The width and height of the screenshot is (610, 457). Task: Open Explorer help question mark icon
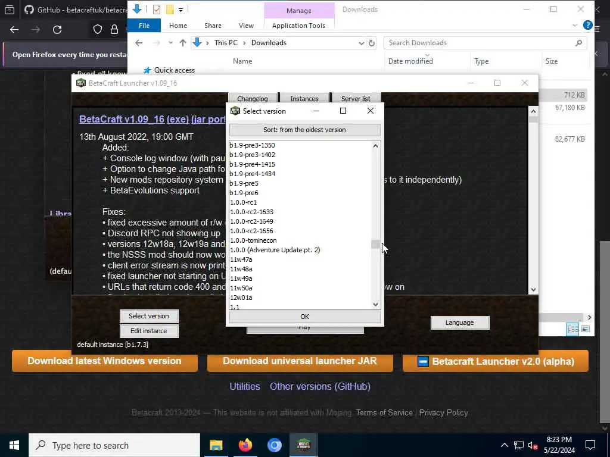[588, 25]
